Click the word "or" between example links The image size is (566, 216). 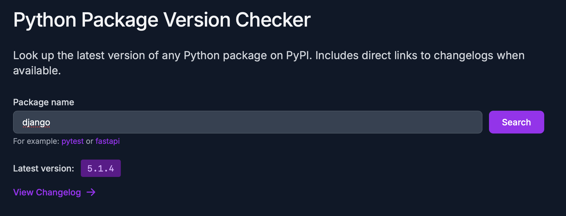pyautogui.click(x=90, y=141)
